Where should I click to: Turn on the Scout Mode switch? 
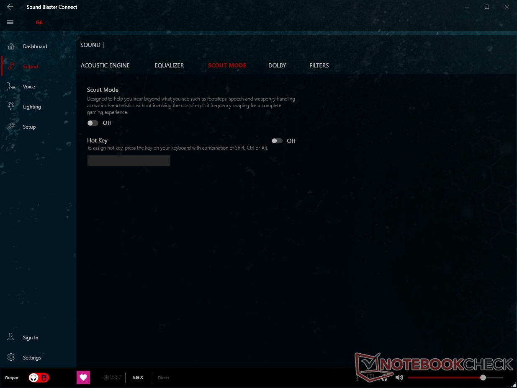point(93,123)
